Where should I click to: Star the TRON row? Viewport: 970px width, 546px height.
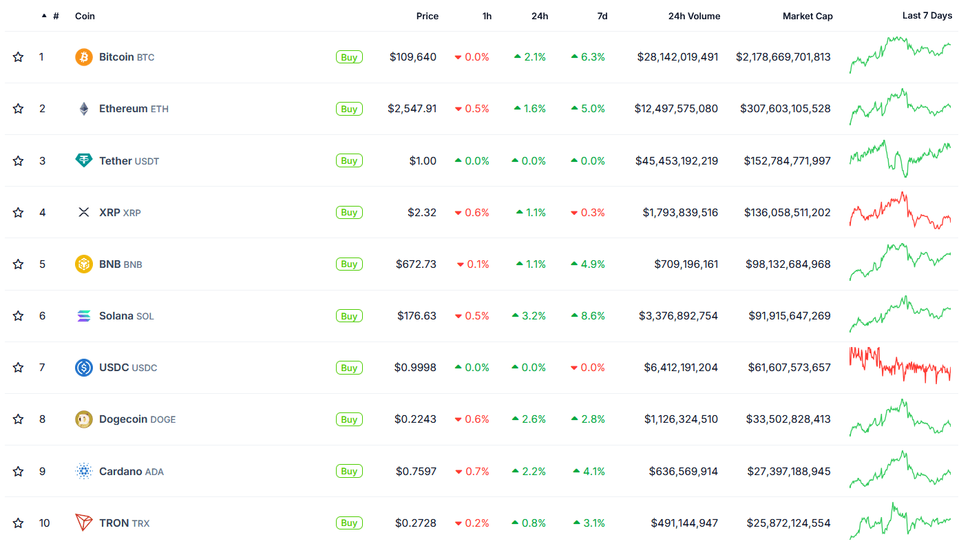(x=19, y=523)
